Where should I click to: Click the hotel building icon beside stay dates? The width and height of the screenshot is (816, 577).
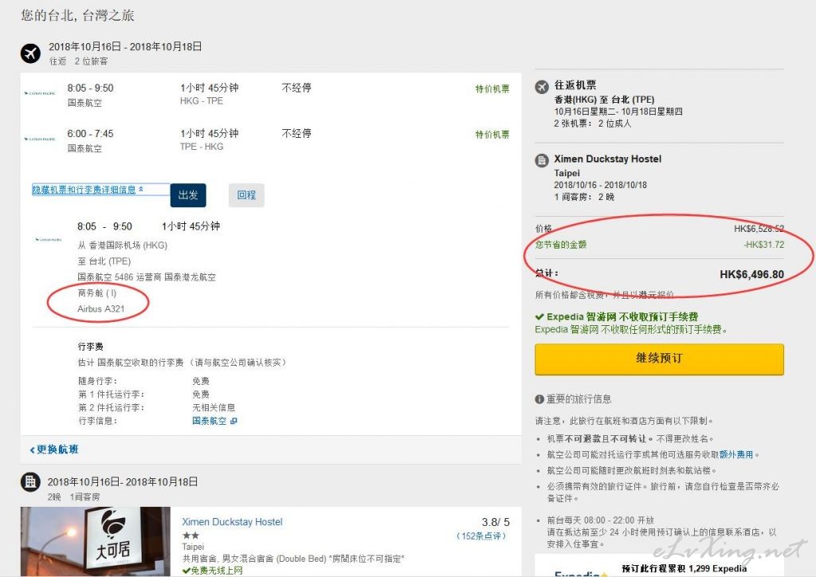[30, 482]
